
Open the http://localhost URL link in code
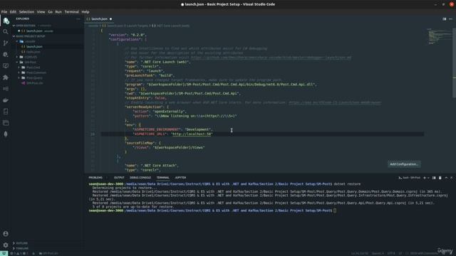coord(192,134)
